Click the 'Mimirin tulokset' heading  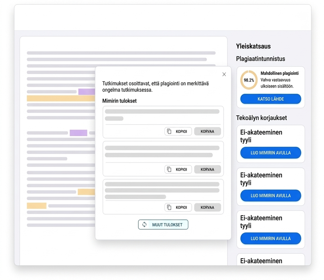(x=120, y=101)
